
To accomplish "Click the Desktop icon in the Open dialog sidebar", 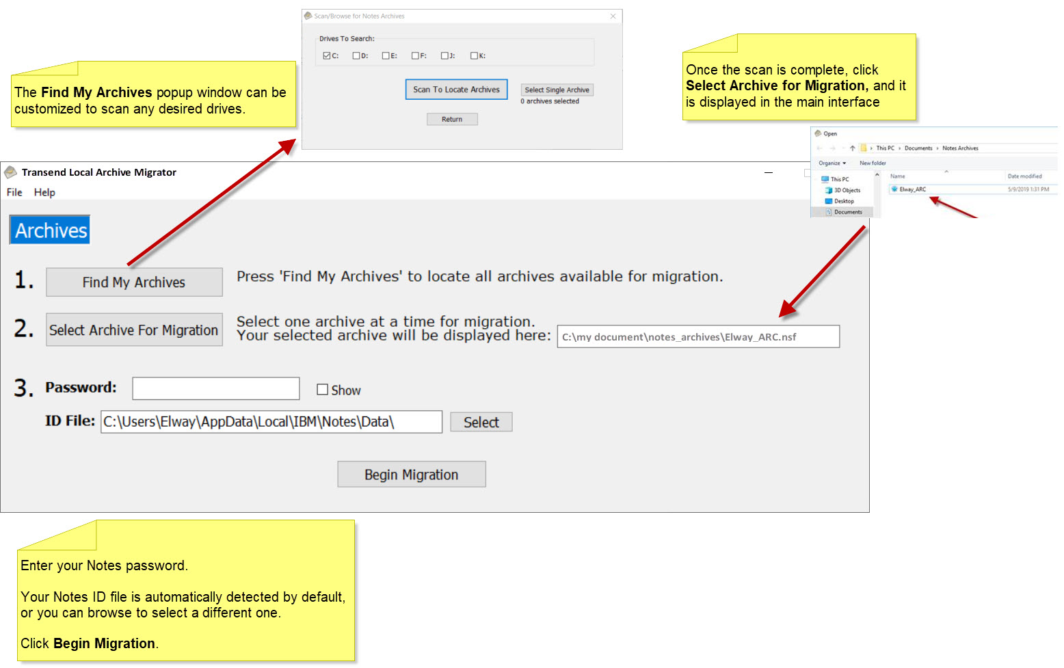I will coord(829,202).
